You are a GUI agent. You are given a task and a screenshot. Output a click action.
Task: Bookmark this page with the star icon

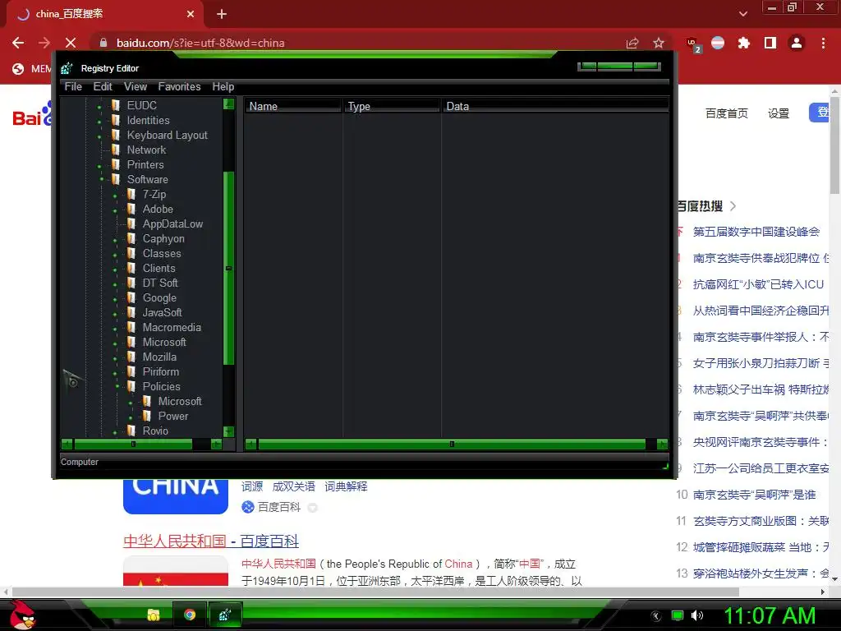click(659, 43)
